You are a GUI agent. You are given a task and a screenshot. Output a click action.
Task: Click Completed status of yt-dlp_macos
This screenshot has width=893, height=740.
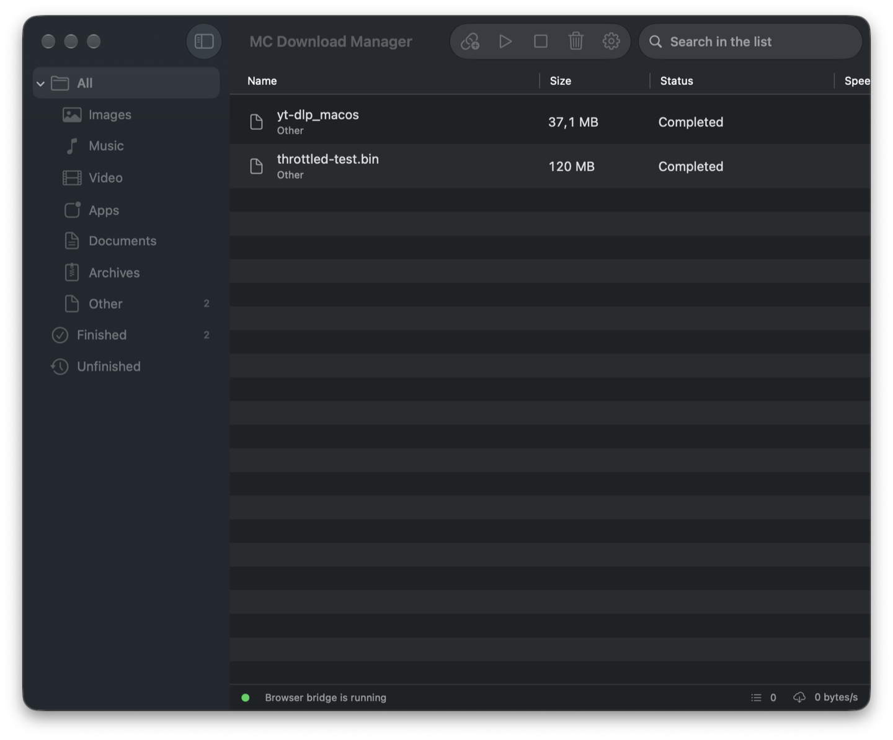[x=691, y=122]
